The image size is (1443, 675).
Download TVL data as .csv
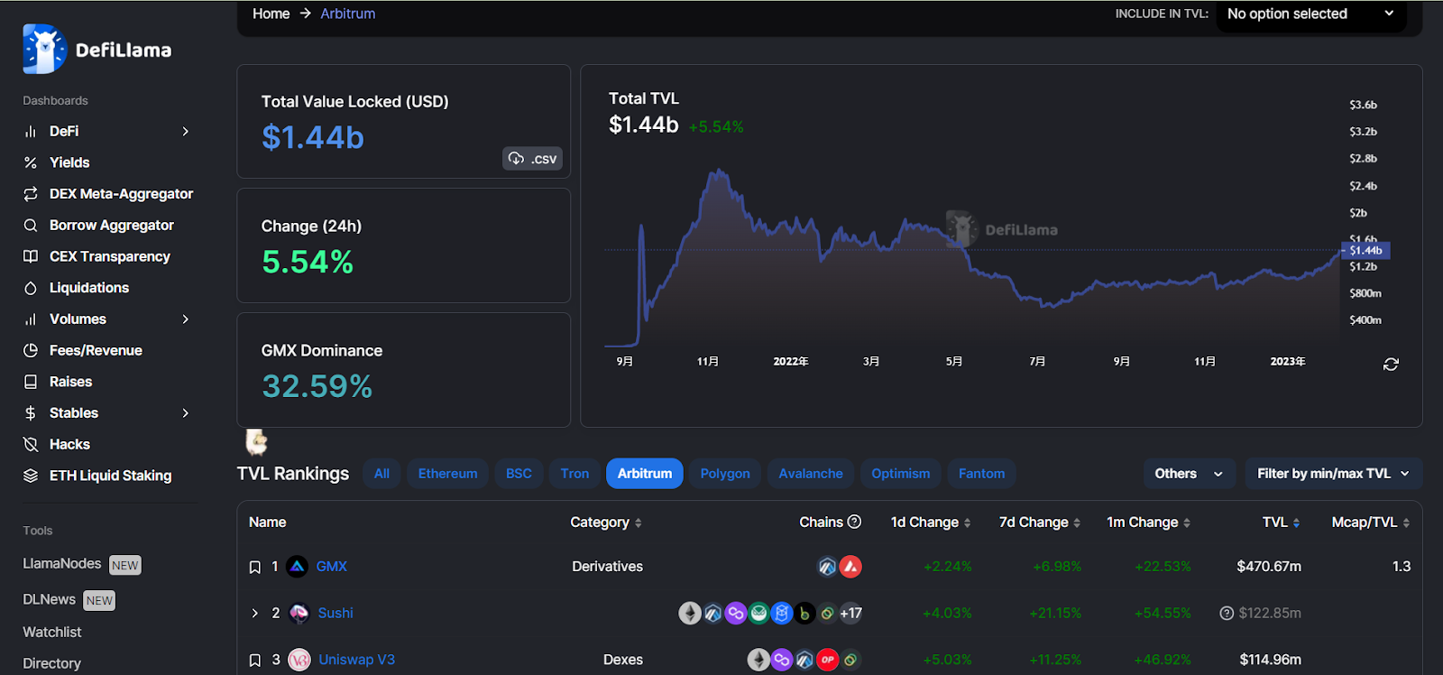point(532,159)
